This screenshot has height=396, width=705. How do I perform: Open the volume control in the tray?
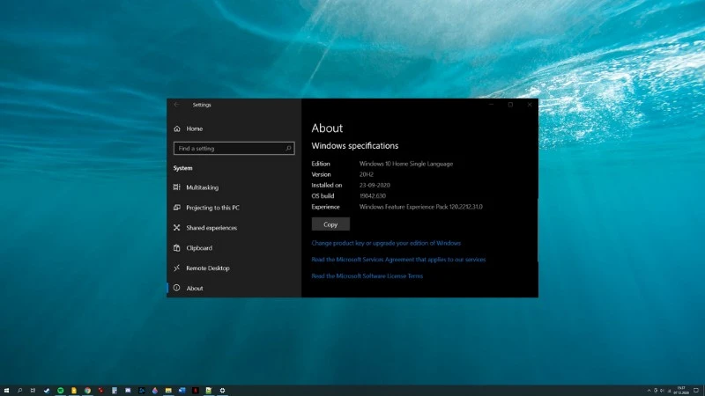(662, 391)
